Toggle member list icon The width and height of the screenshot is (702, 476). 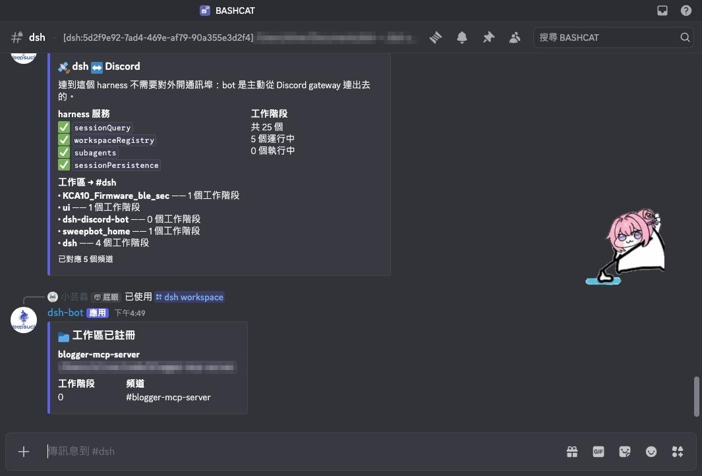pos(515,38)
